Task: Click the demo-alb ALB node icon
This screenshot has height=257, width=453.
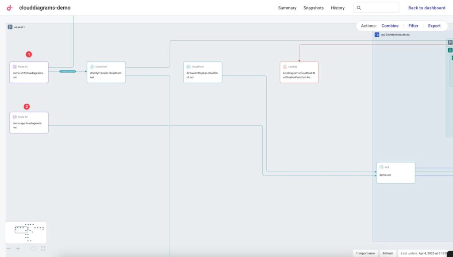Action: (x=381, y=167)
